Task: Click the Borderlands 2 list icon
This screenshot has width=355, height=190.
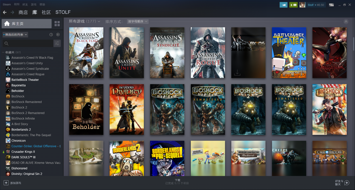Action: [x=8, y=130]
